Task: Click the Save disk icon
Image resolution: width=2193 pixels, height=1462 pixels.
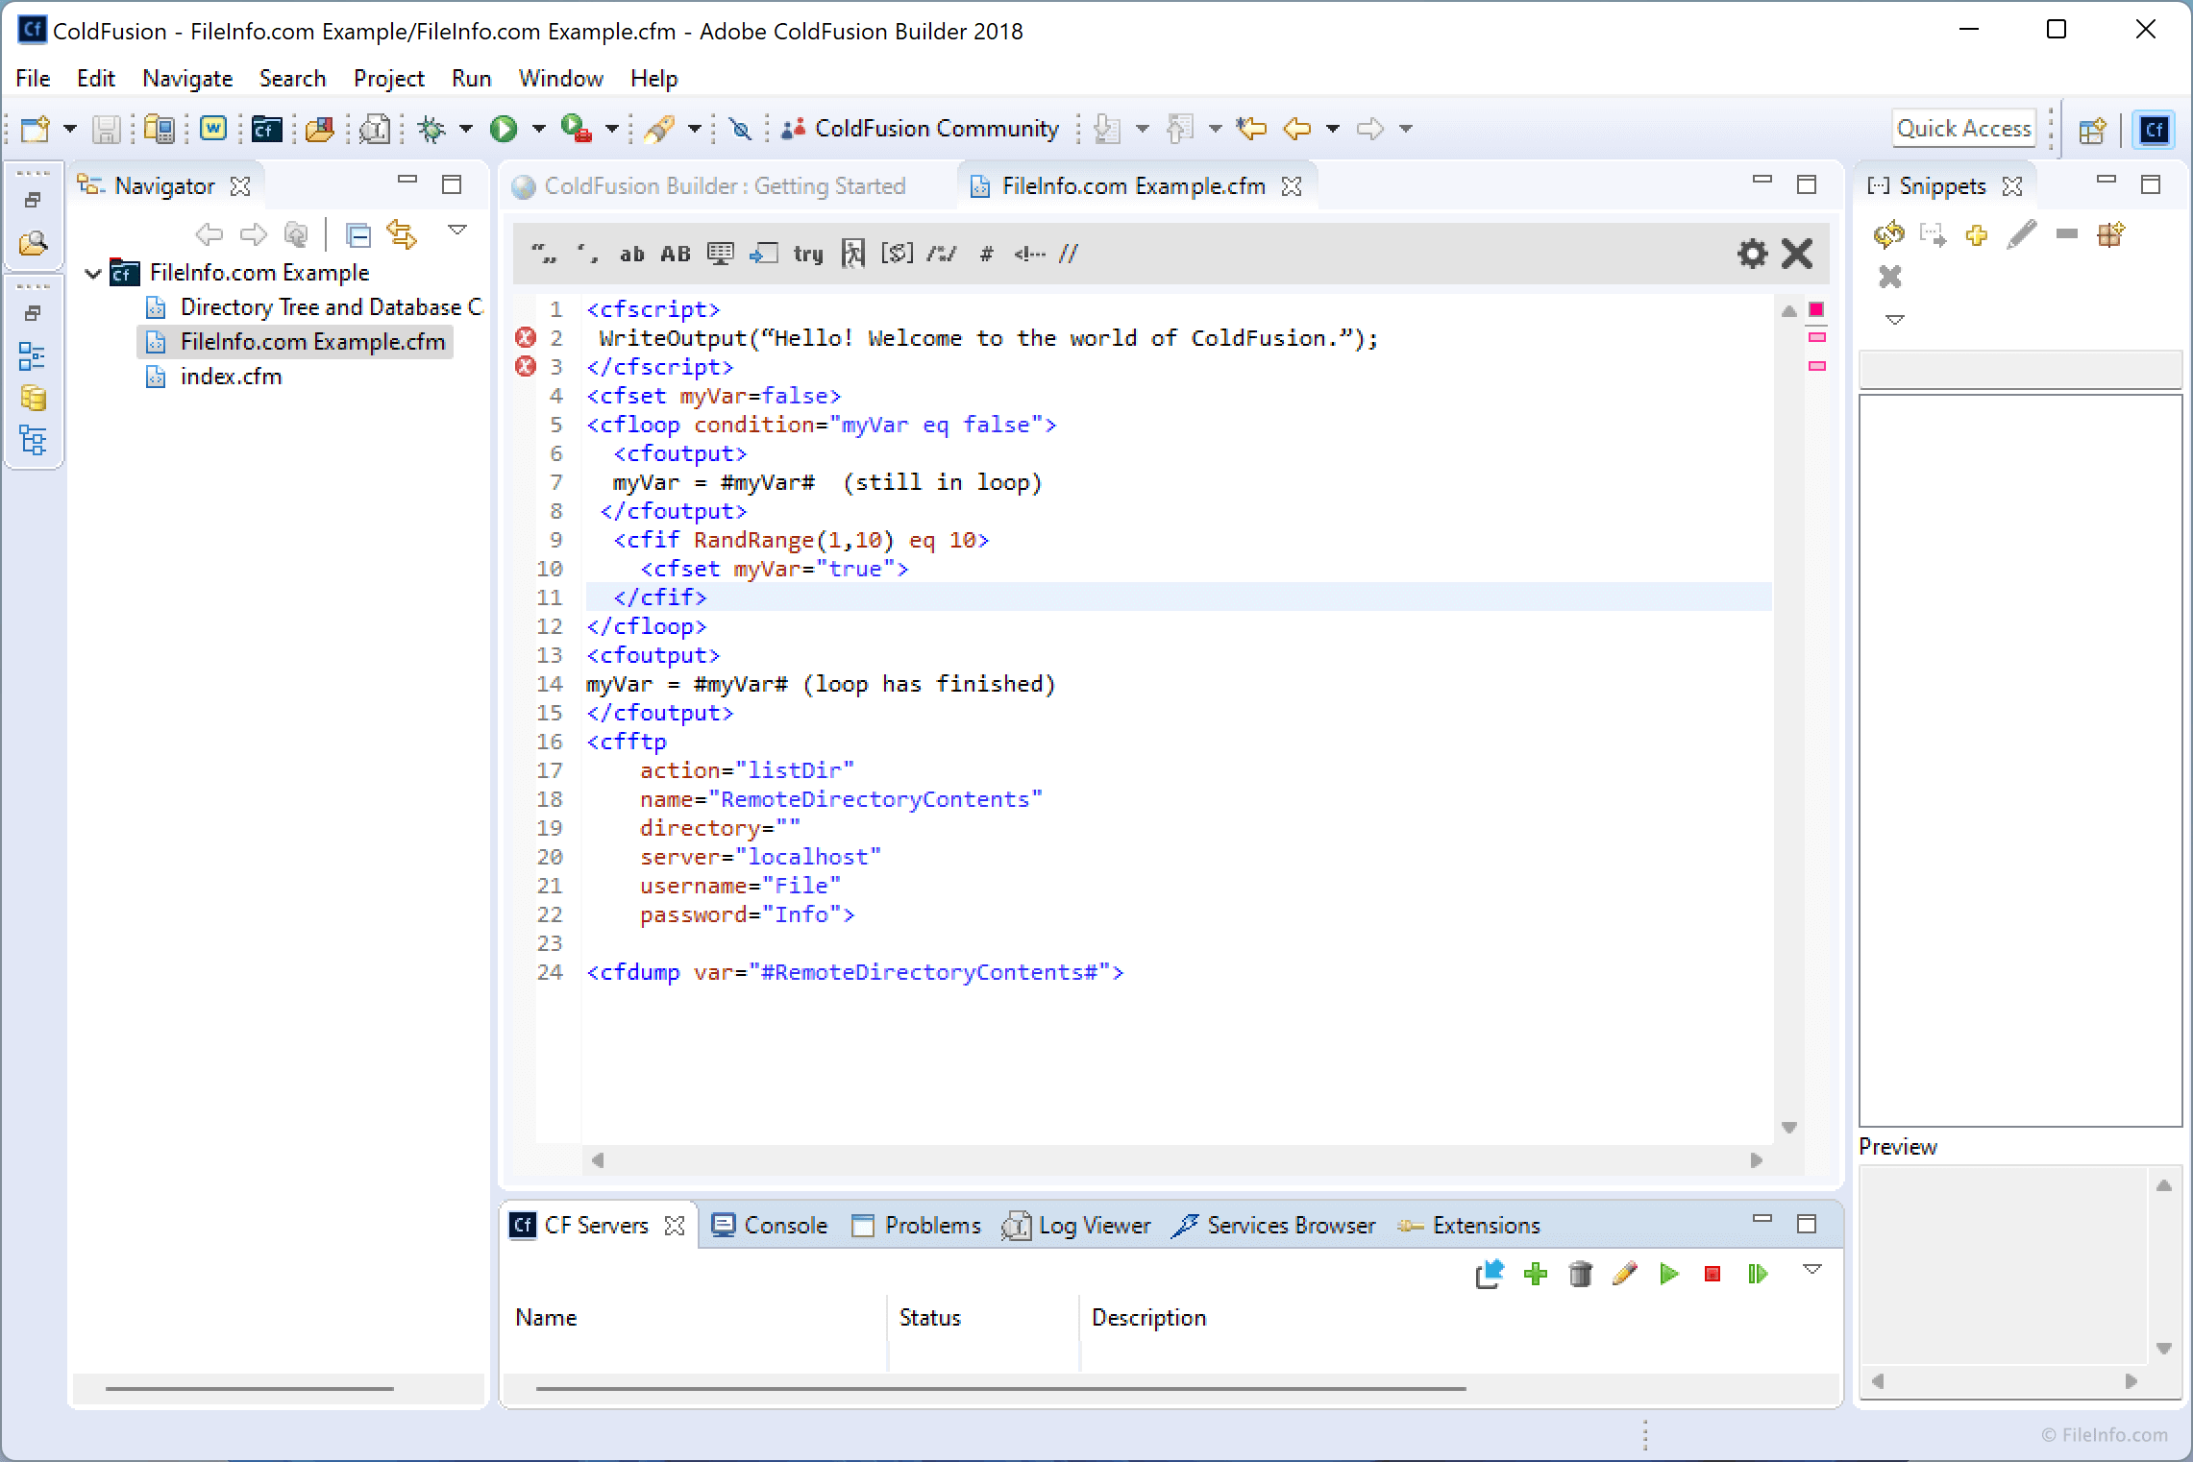Action: 106,129
